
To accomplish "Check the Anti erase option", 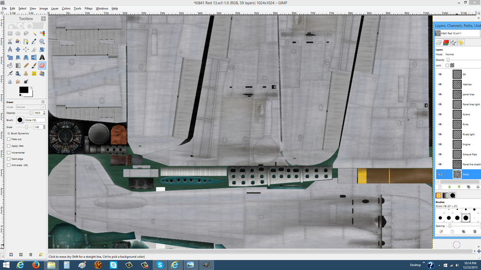I will pos(8,165).
